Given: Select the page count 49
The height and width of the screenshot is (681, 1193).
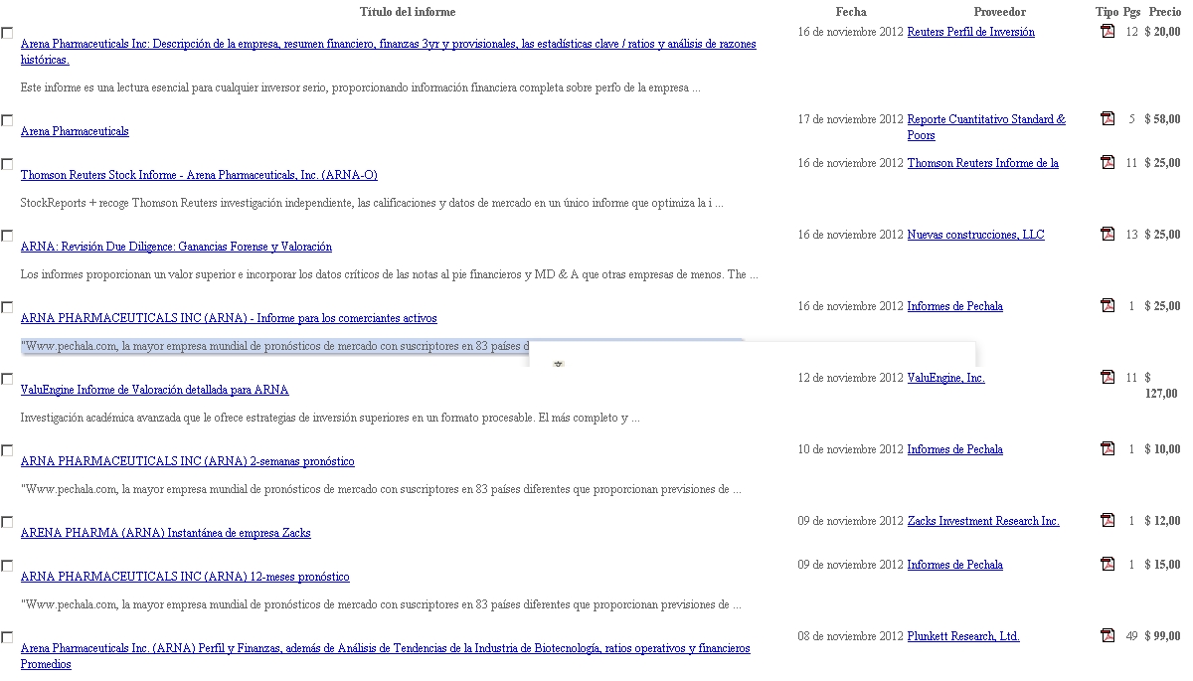Looking at the screenshot, I should pos(1131,636).
